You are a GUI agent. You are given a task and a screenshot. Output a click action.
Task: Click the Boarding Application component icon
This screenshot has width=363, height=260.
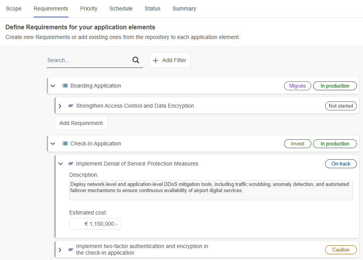(65, 86)
